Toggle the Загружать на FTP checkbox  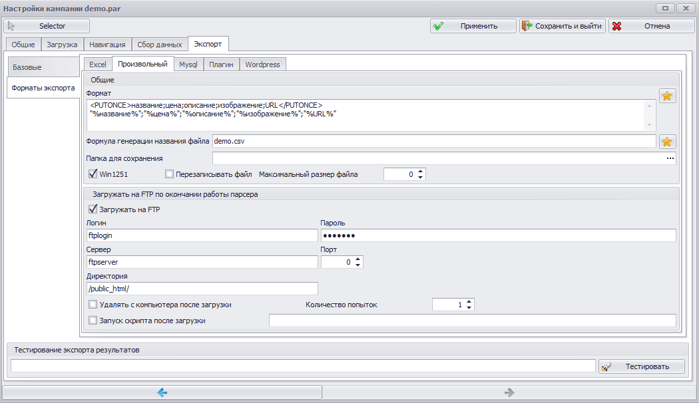(x=93, y=209)
